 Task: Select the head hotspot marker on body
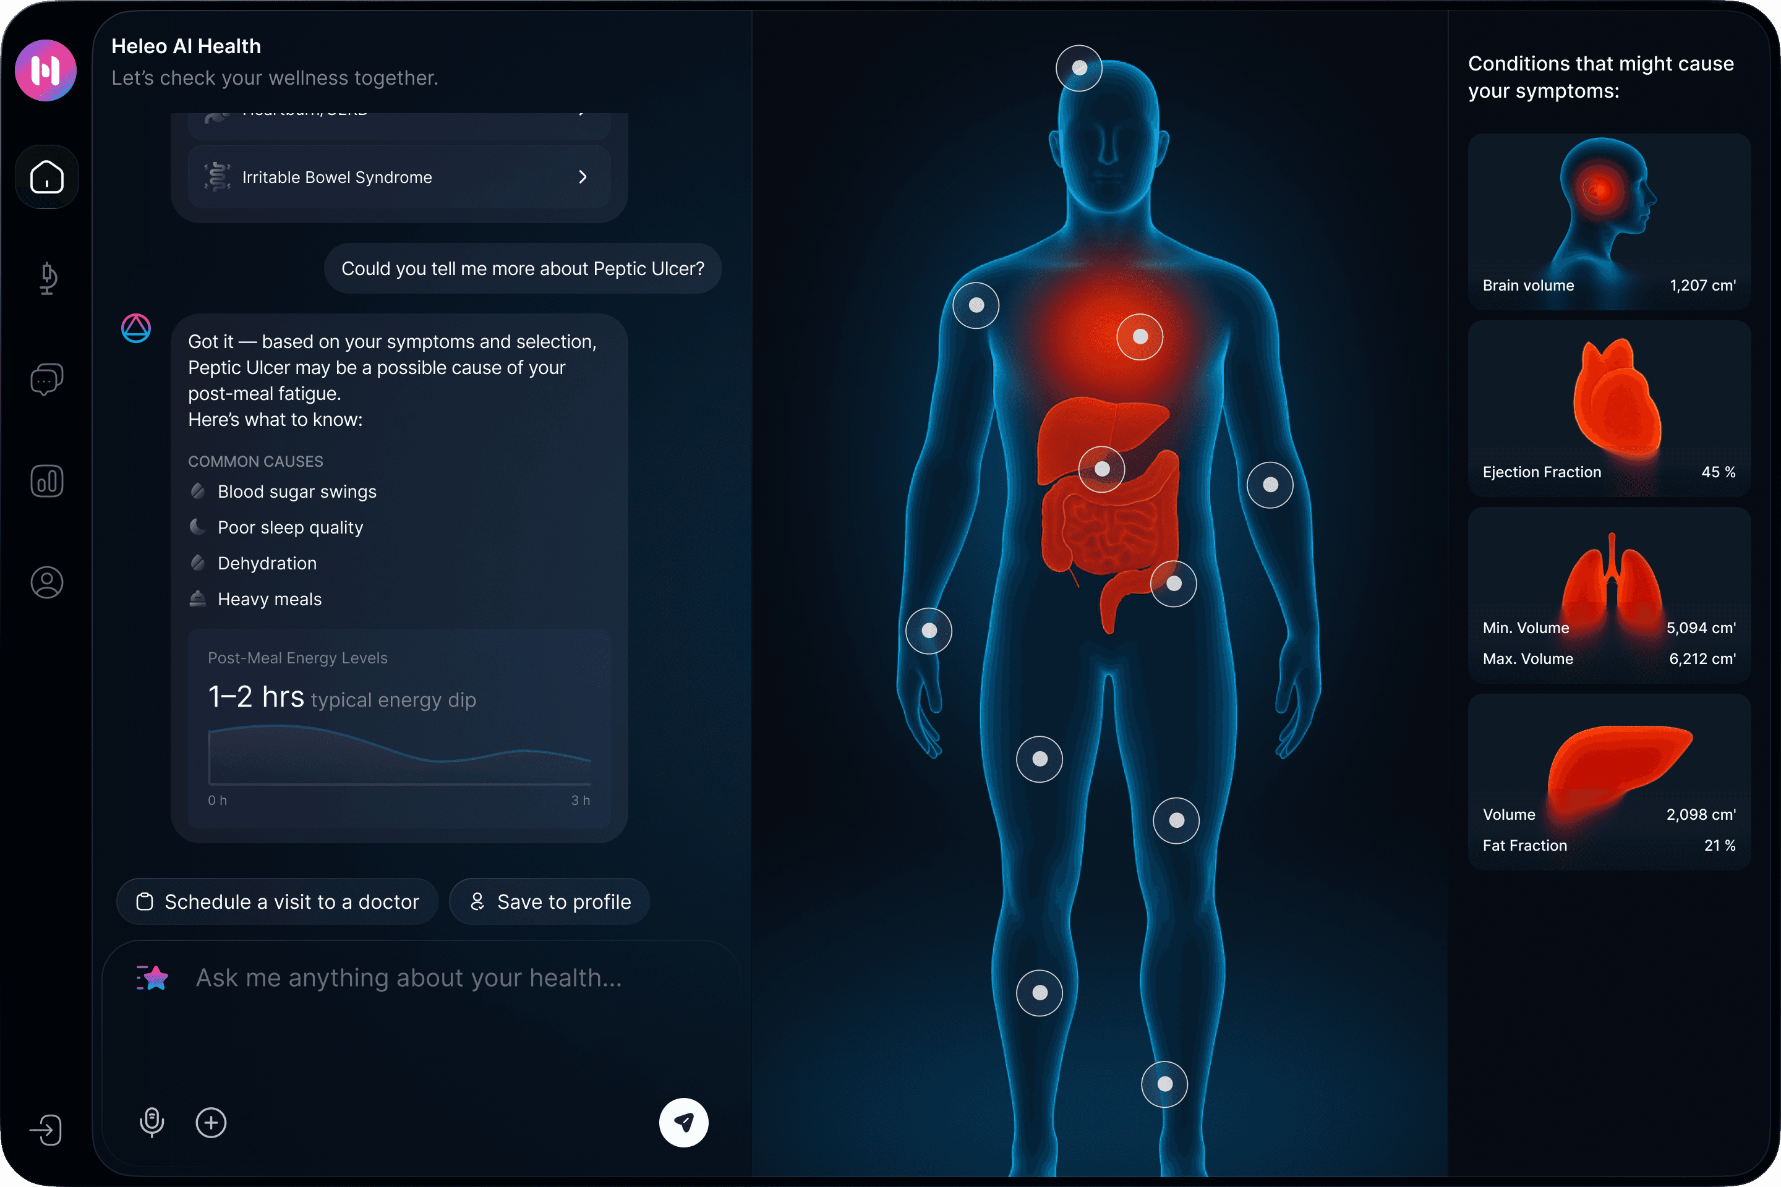pos(1079,68)
